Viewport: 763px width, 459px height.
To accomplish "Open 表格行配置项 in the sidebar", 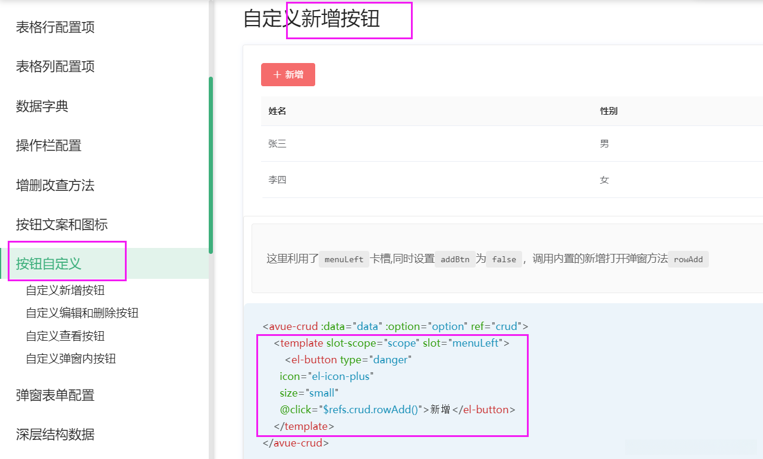I will pos(55,27).
